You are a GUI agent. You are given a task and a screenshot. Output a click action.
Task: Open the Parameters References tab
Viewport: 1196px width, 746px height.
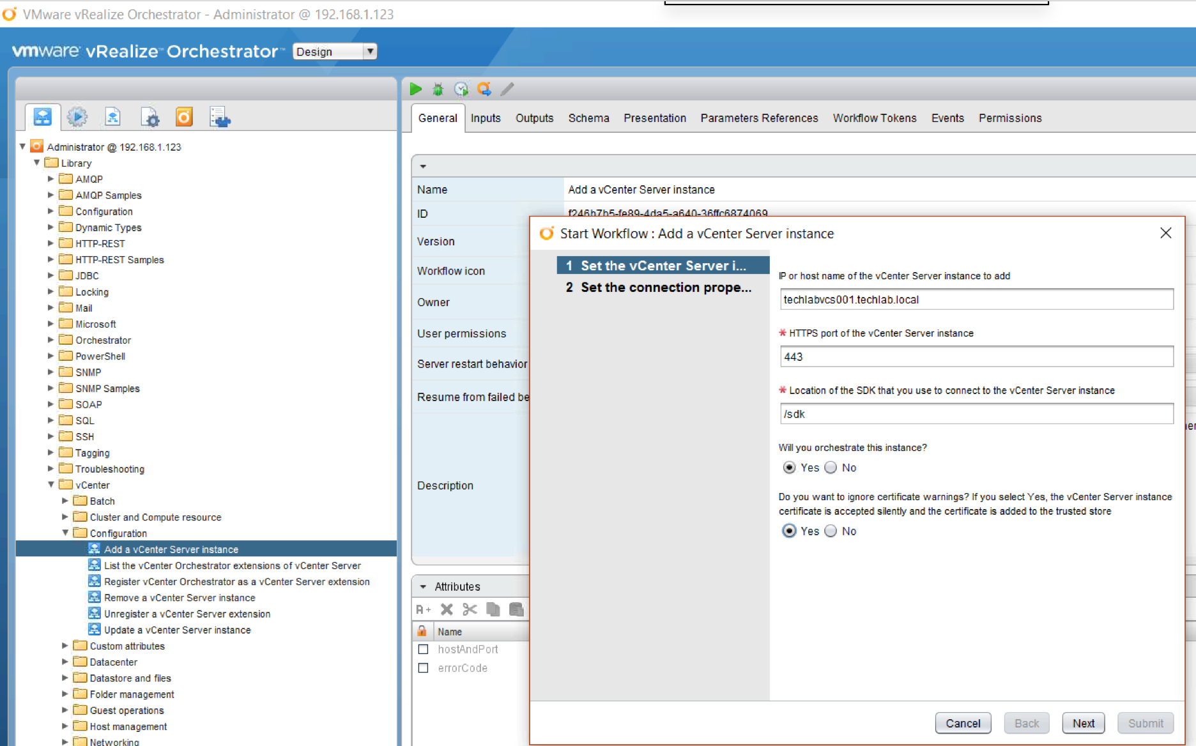(759, 118)
